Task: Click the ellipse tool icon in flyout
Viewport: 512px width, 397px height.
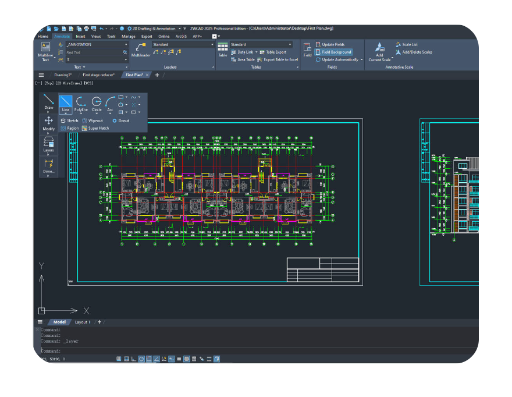Action: click(x=121, y=105)
